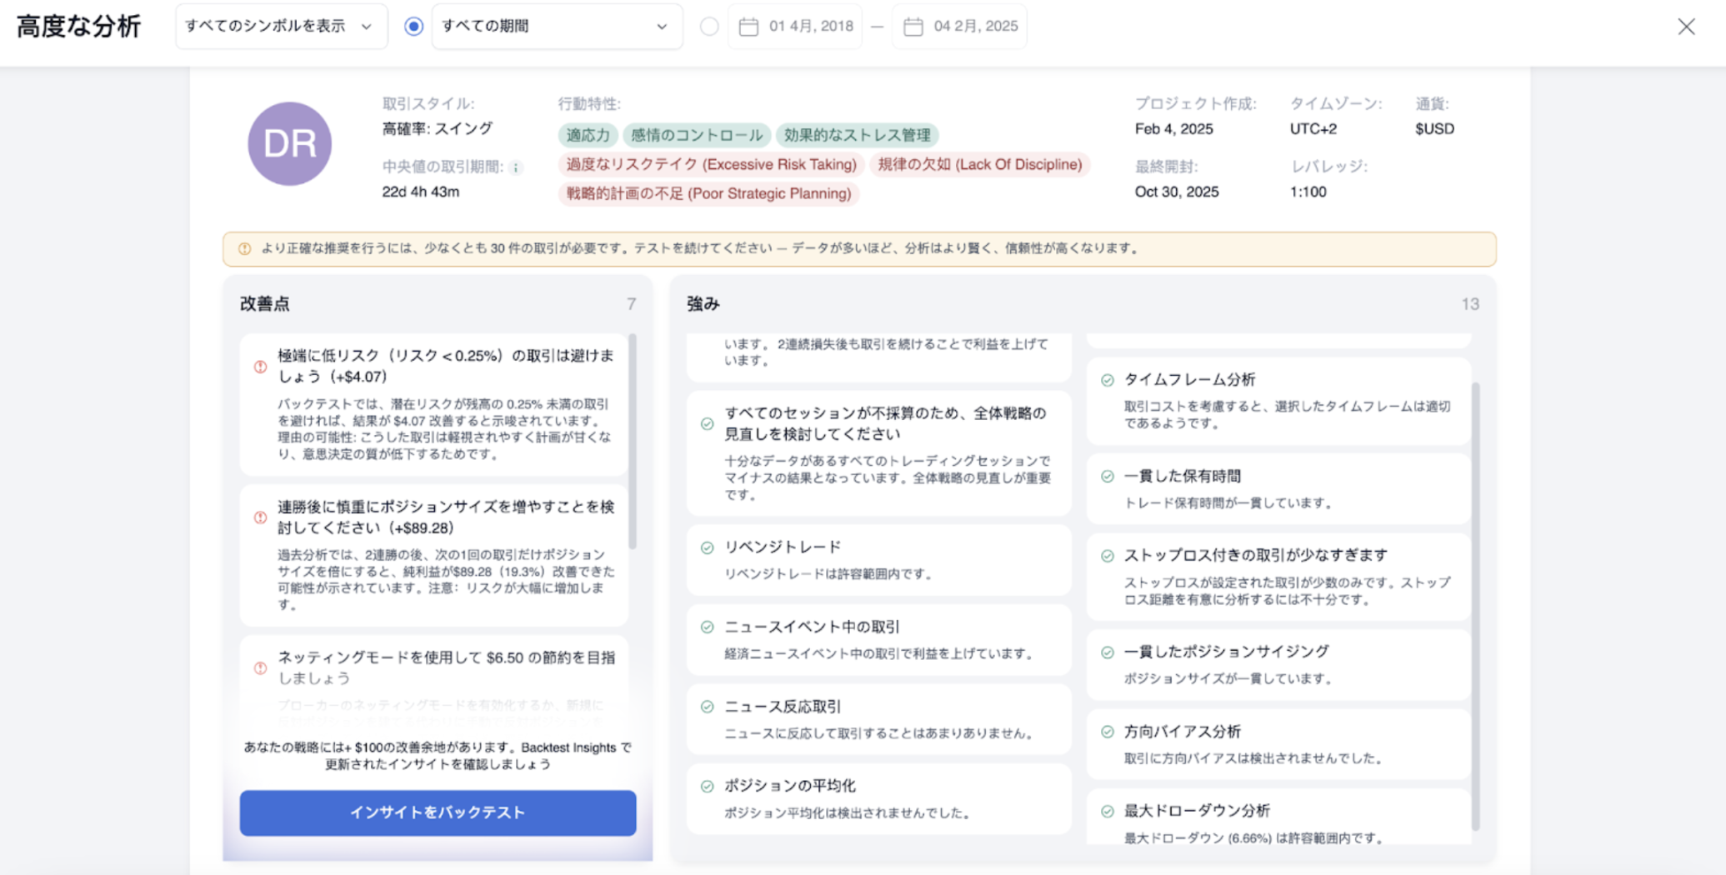Click the 改善点 panel heading
The height and width of the screenshot is (875, 1726).
click(264, 304)
